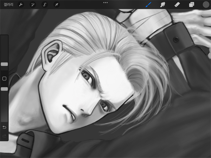211x158 pixels.
Task: Select the Smudge tool
Action: point(163,5)
